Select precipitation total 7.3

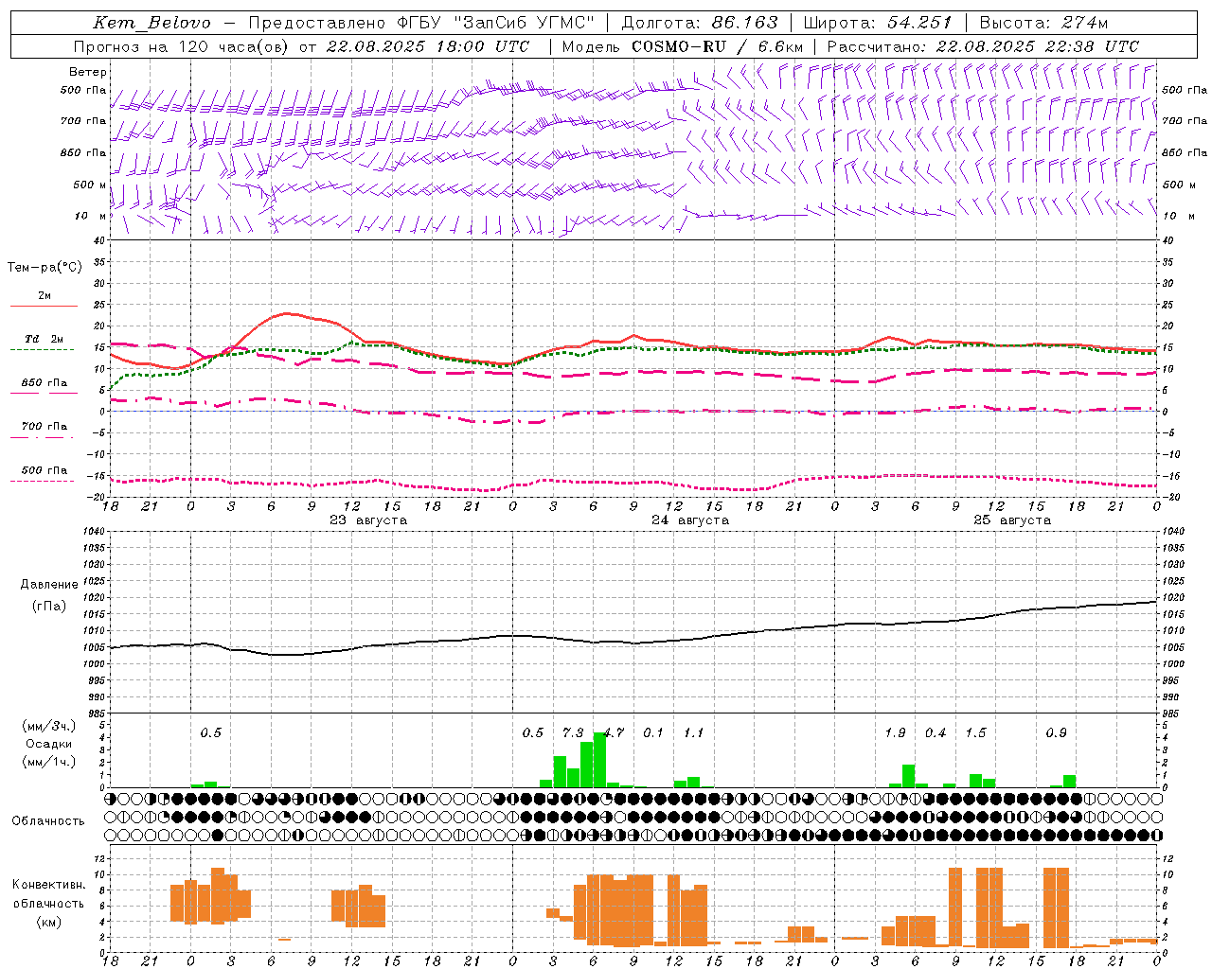click(x=573, y=732)
